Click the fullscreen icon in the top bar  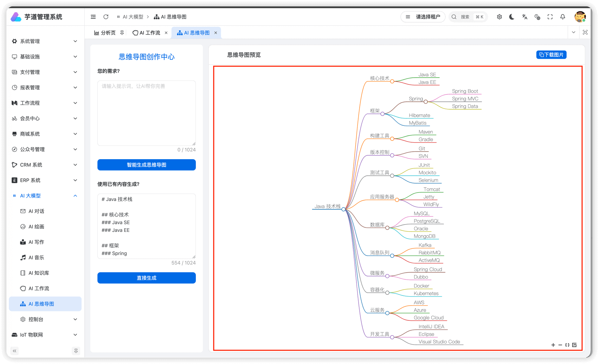(x=550, y=17)
